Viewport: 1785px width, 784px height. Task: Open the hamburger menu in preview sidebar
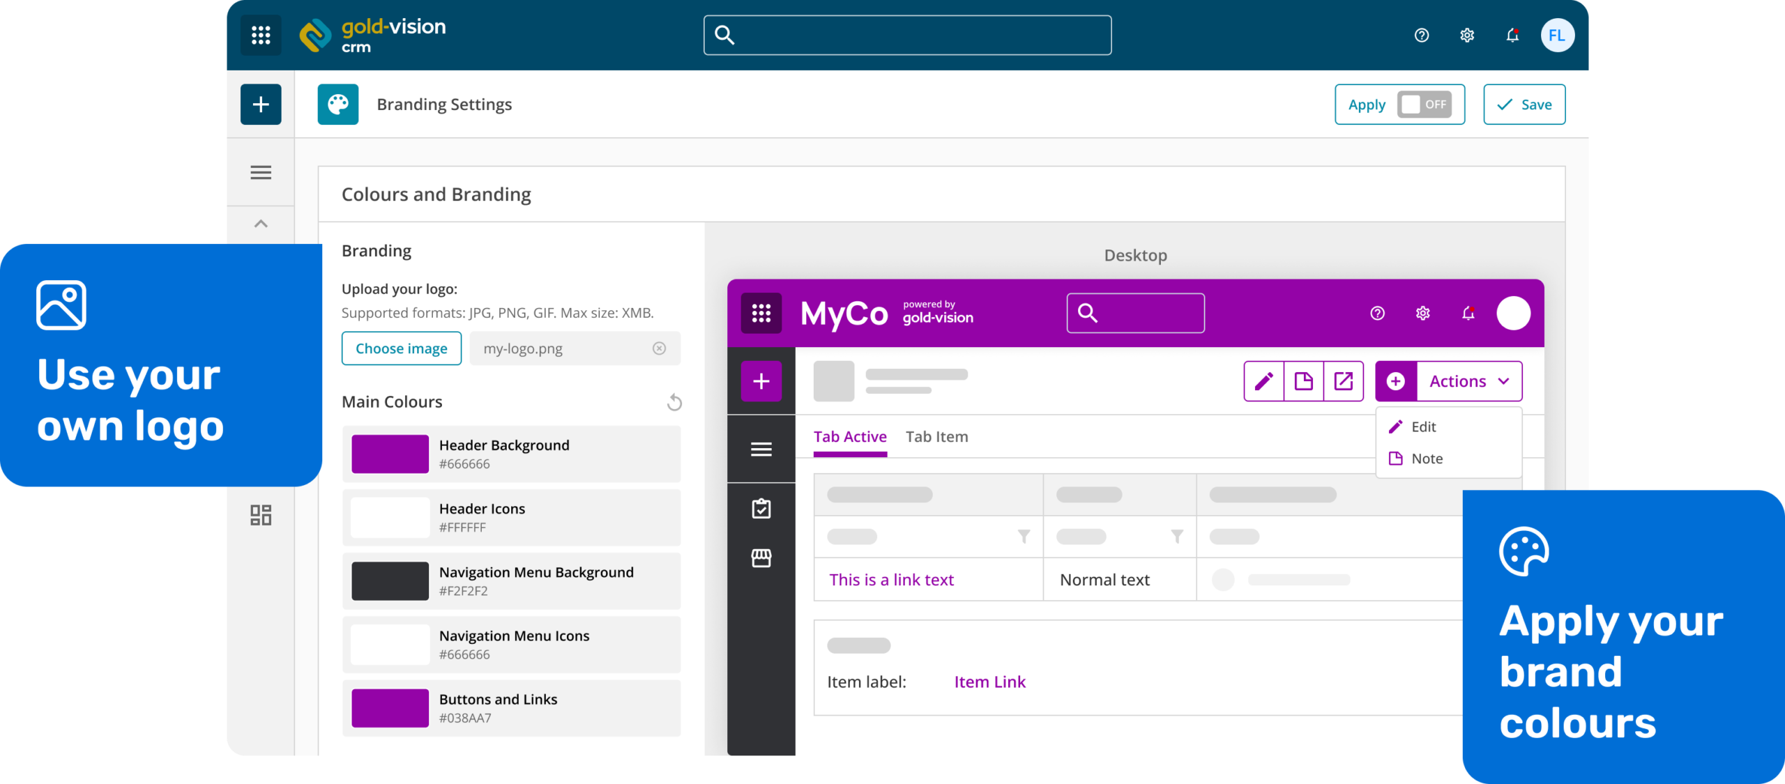click(x=761, y=449)
